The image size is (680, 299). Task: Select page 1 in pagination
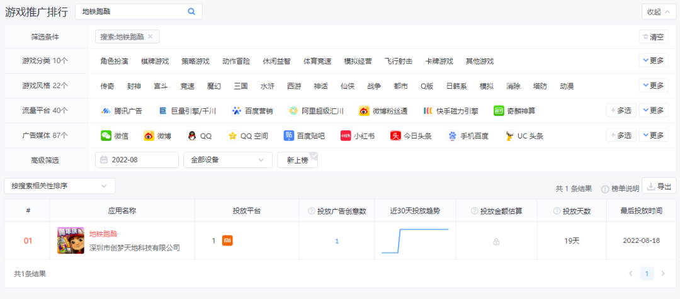647,273
